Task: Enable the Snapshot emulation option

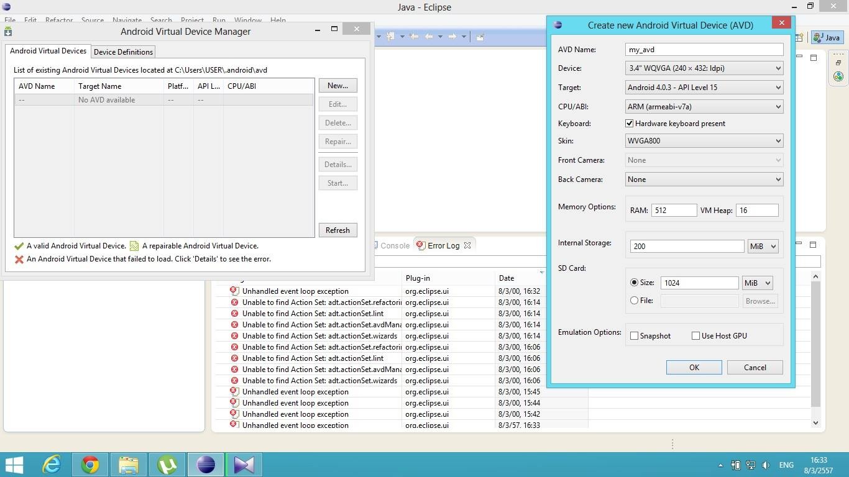Action: click(635, 336)
